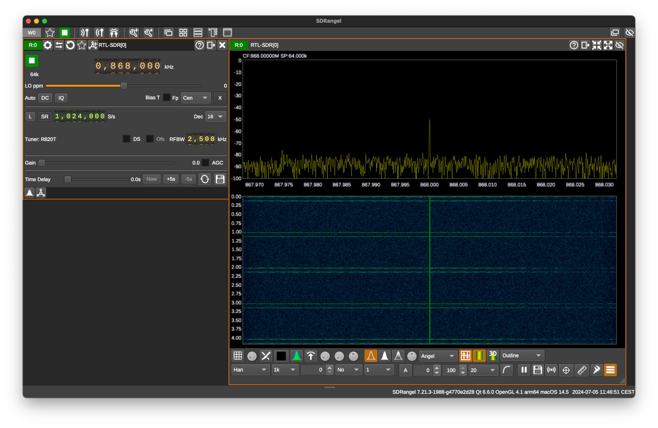Click the add channels icon next to device star
This screenshot has height=428, width=658.
(x=92, y=45)
